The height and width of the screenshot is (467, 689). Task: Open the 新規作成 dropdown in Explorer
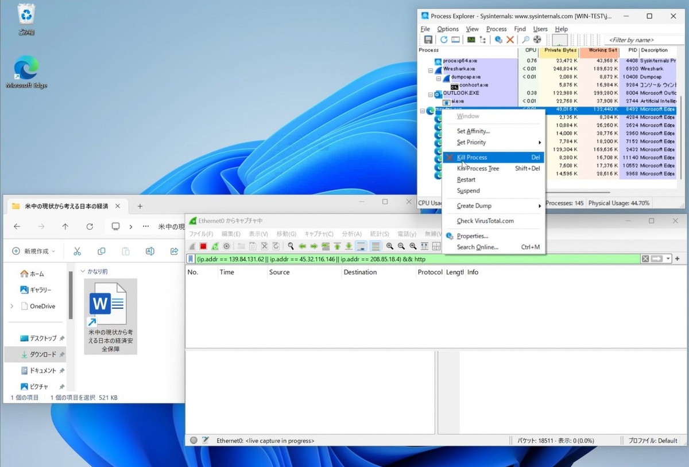[x=34, y=251]
